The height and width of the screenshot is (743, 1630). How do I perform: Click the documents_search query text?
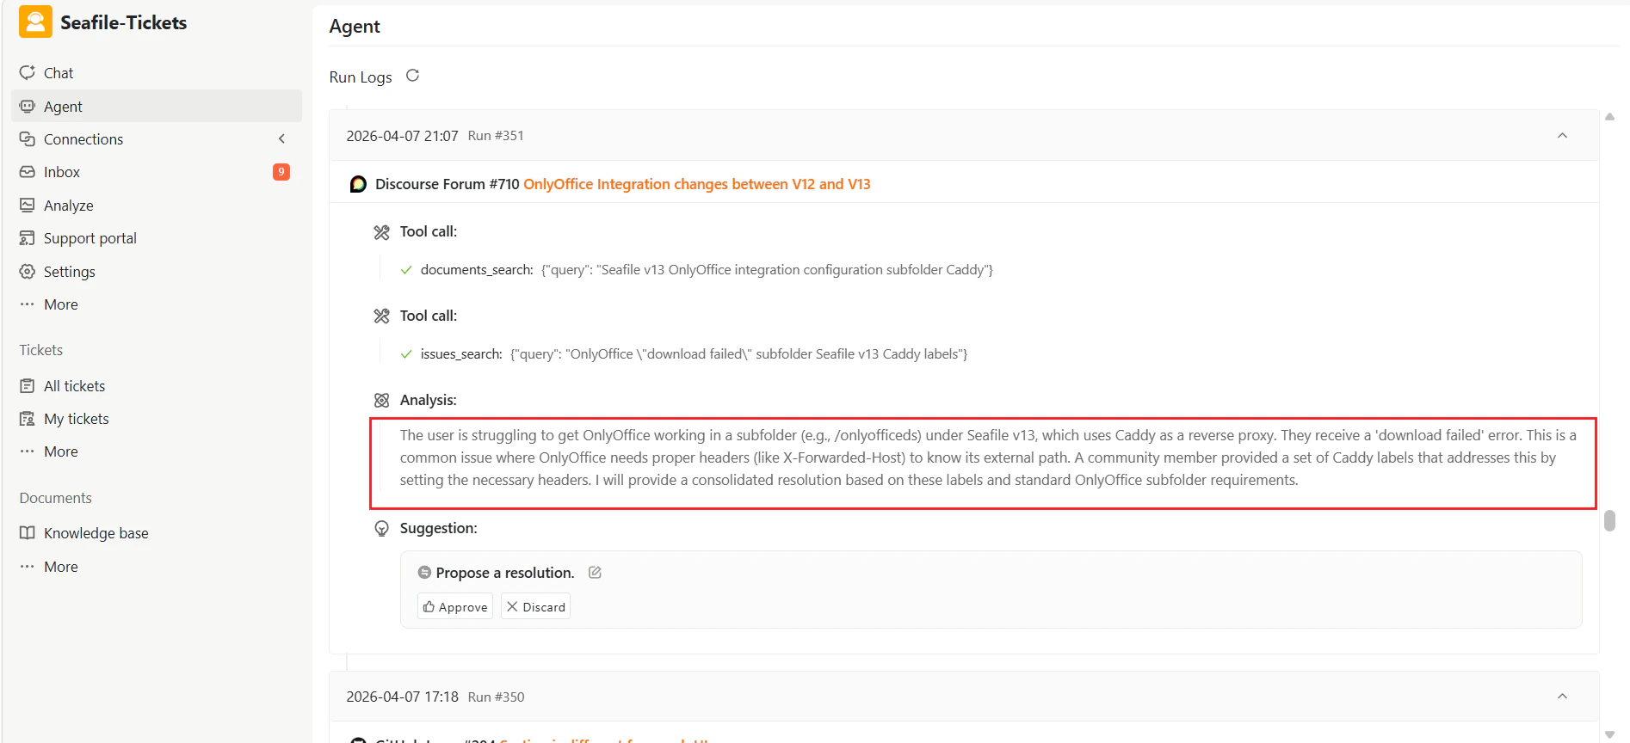[767, 270]
